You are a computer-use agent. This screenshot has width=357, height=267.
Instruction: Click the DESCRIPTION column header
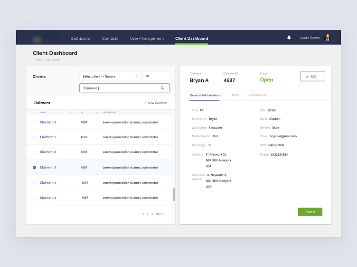click(x=109, y=112)
